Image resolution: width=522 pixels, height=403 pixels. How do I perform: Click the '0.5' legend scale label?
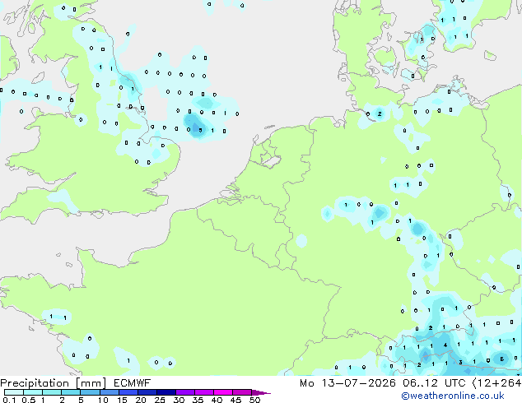(x=29, y=400)
